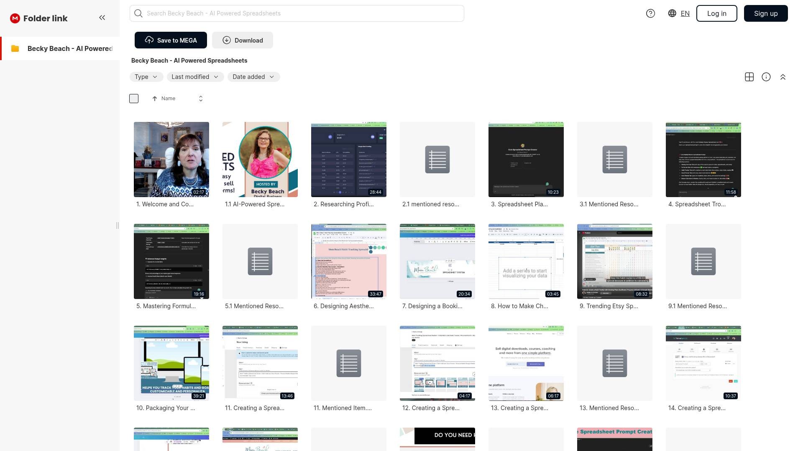The height and width of the screenshot is (451, 803).
Task: Click the double chevron collapse icon
Action: (x=783, y=77)
